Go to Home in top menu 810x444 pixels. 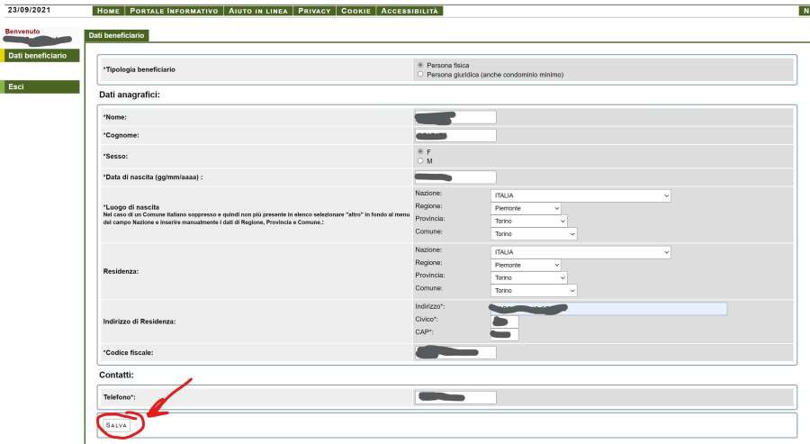click(108, 11)
